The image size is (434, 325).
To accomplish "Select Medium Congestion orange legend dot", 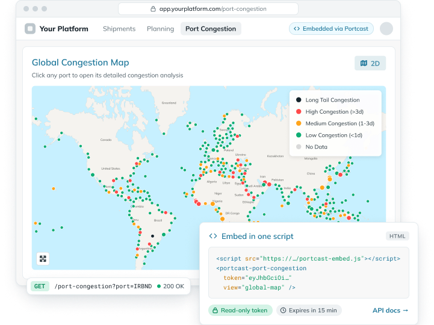I will (x=299, y=123).
